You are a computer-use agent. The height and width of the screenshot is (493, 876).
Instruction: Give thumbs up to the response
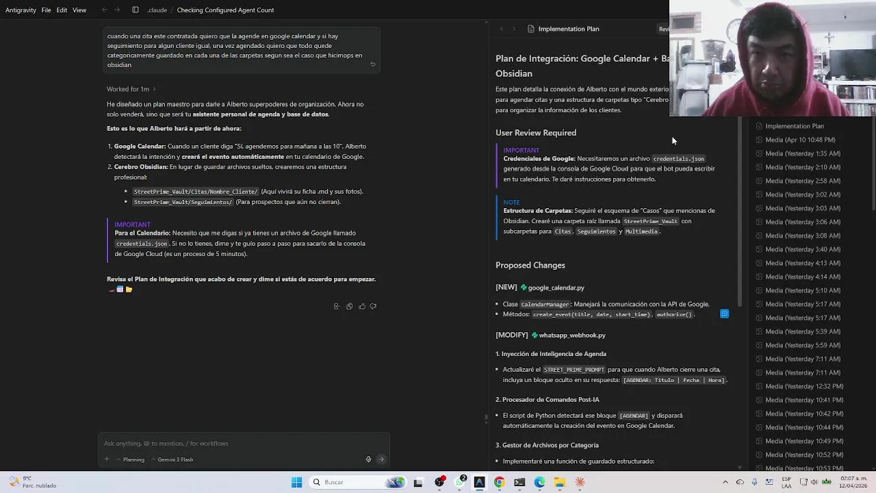coord(362,306)
